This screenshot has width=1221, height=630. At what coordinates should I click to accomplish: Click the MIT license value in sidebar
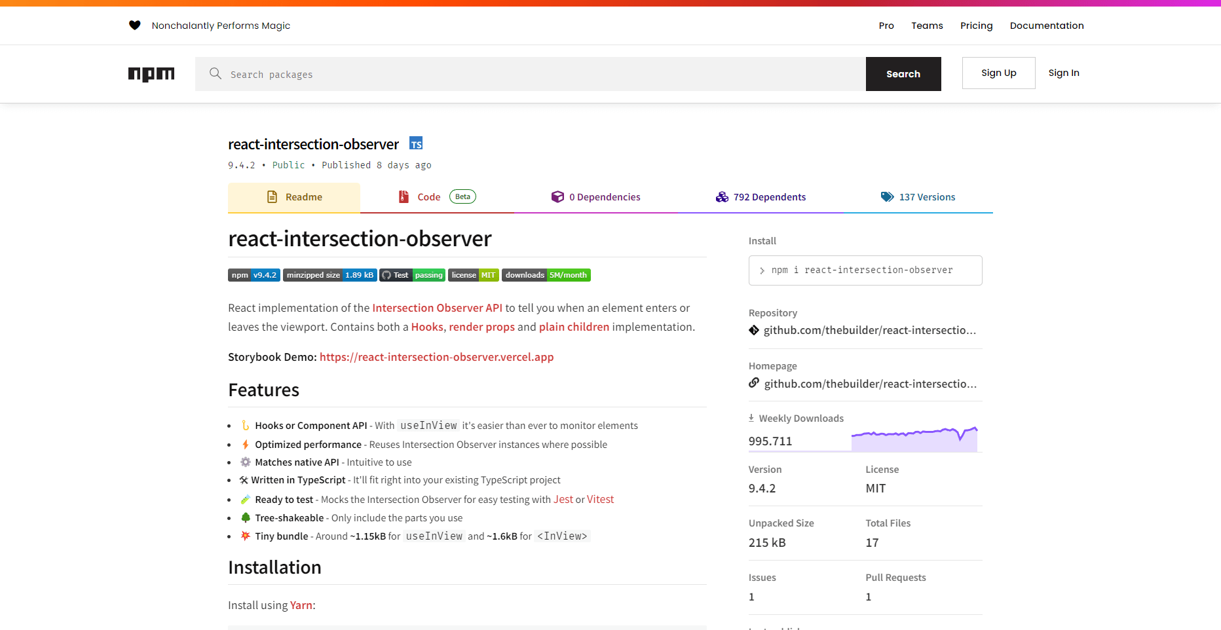point(876,489)
